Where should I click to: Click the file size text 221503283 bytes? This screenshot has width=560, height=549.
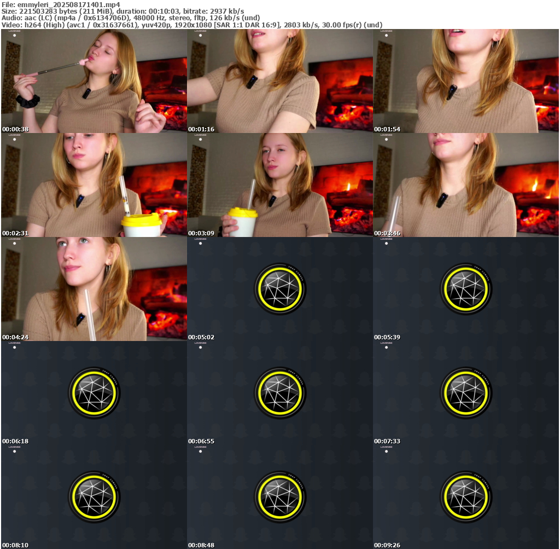pos(48,11)
